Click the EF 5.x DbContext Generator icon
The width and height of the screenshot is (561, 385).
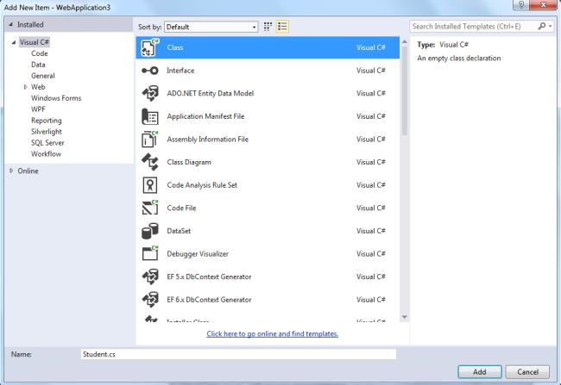[x=150, y=276]
